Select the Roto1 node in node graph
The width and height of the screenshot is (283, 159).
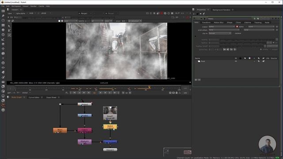coord(110,127)
